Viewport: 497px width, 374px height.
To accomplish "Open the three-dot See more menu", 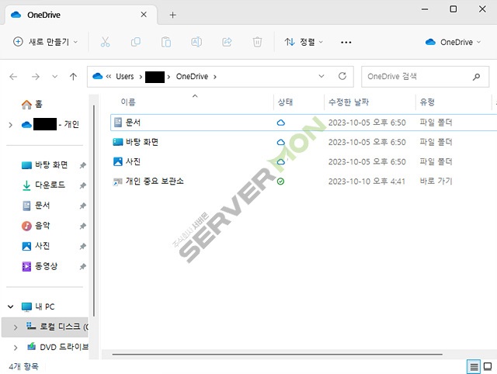I will pyautogui.click(x=346, y=42).
